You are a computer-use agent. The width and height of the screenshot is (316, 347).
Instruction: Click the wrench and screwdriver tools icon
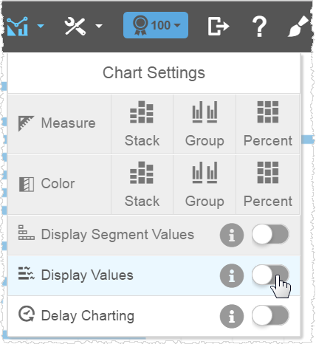[x=75, y=26]
